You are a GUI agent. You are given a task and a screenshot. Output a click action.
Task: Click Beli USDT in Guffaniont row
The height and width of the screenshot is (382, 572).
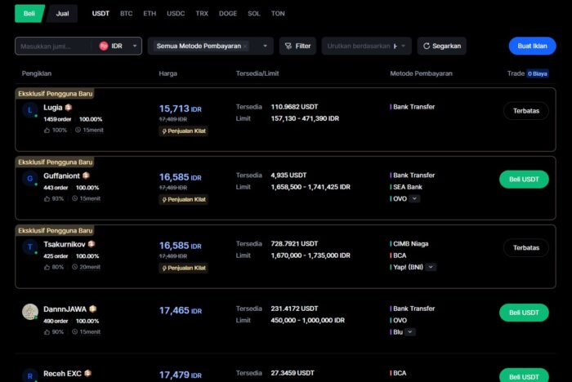click(x=524, y=180)
